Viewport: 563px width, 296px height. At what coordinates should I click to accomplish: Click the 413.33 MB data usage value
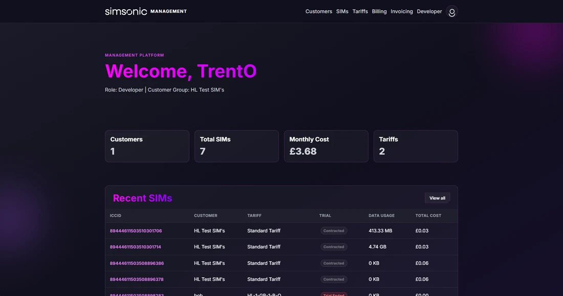coord(380,230)
